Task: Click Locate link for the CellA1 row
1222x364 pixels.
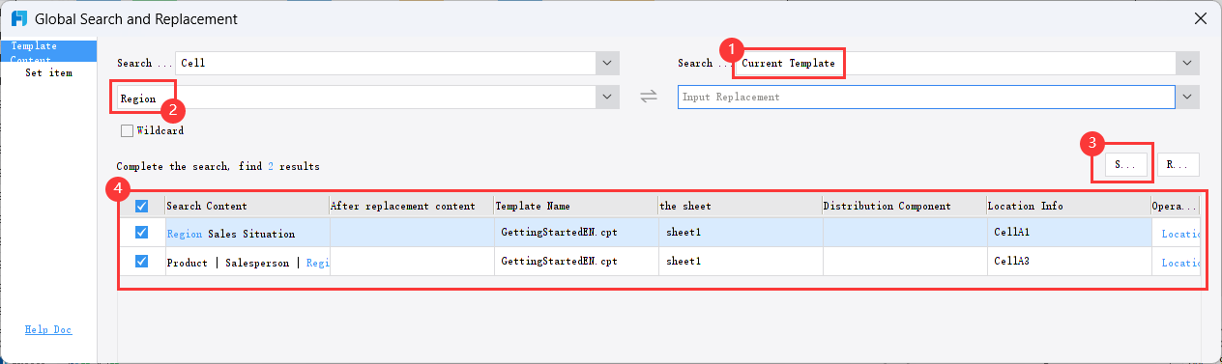Action: 1180,233
